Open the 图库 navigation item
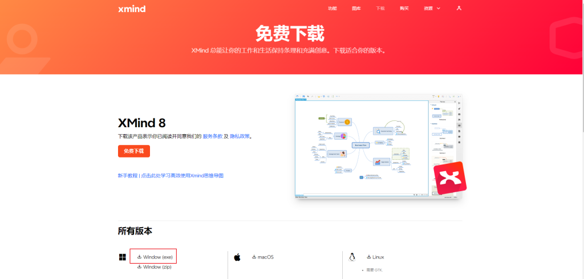Image resolution: width=584 pixels, height=279 pixels. [x=356, y=8]
